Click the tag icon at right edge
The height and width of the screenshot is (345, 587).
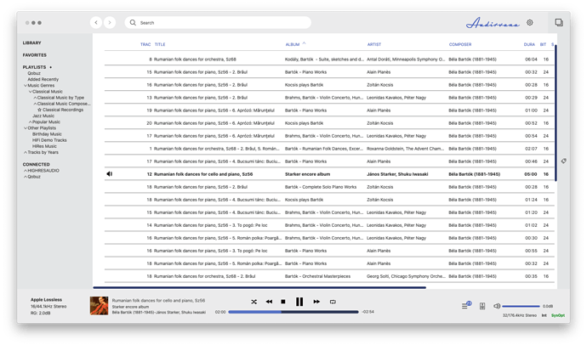click(563, 161)
